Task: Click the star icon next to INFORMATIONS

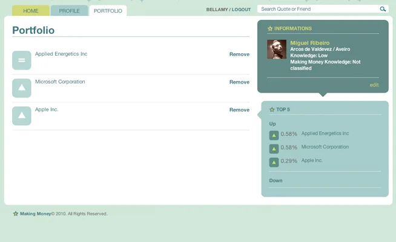Action: pos(270,28)
